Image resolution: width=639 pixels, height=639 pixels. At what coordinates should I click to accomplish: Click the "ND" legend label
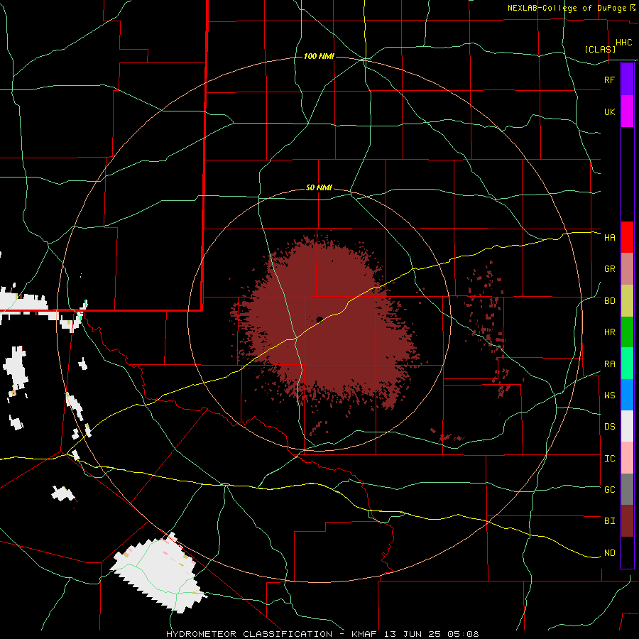click(609, 553)
